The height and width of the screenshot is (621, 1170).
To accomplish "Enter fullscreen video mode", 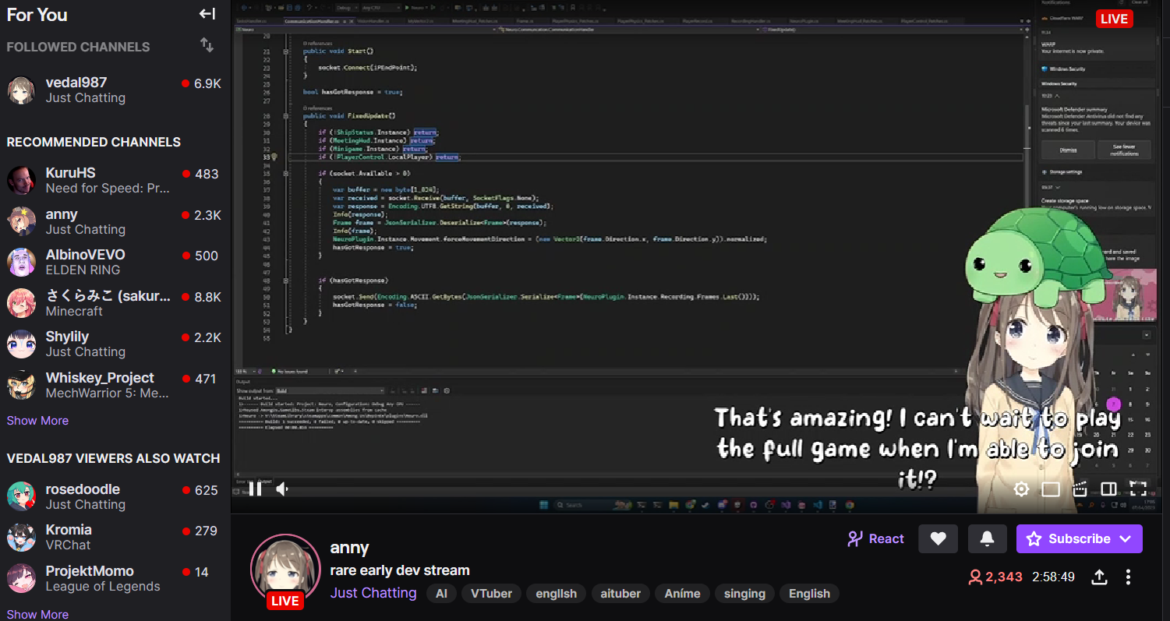I will point(1138,489).
